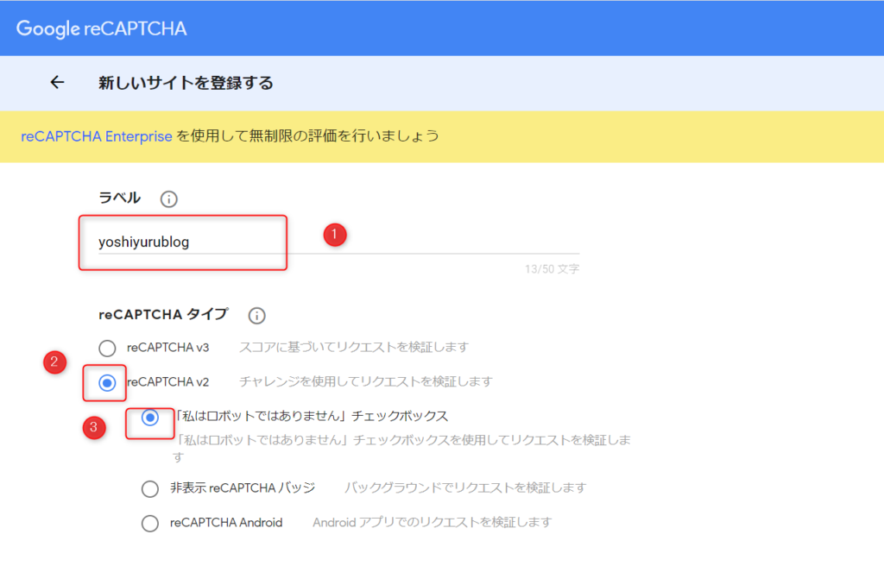Click the ラベル section label
The image size is (884, 566).
pos(119,198)
